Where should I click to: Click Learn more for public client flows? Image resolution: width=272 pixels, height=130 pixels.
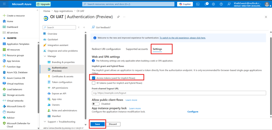pos(131,100)
